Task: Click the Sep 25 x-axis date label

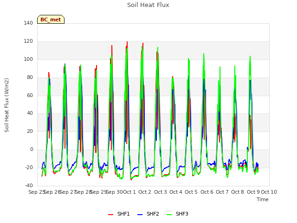Action: [x=37, y=192]
